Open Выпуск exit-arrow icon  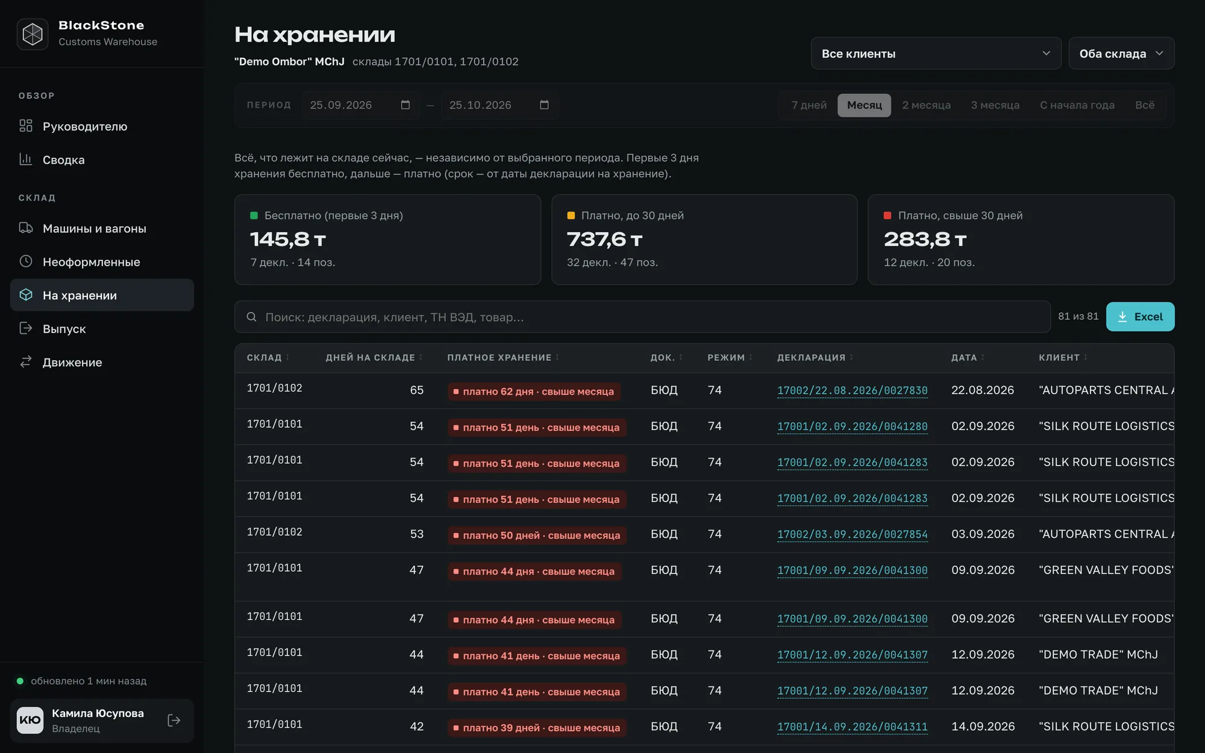tap(26, 328)
